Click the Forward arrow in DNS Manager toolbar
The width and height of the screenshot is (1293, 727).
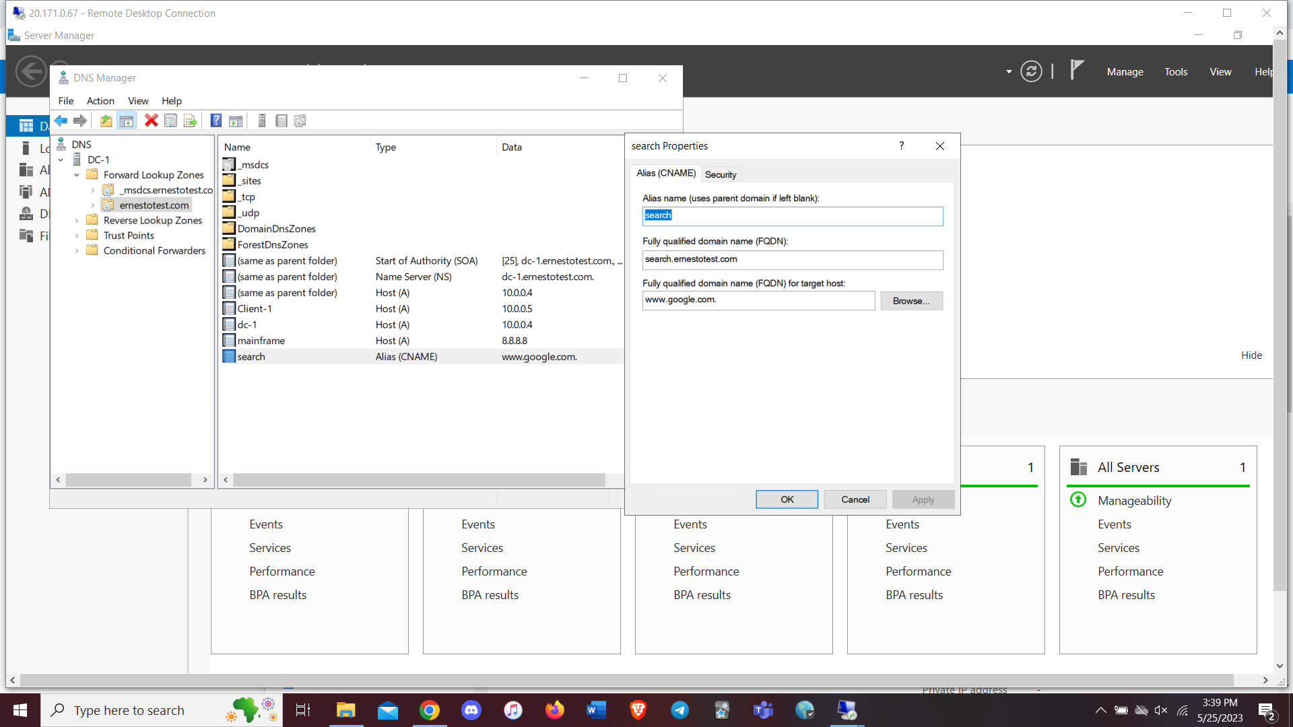[79, 120]
